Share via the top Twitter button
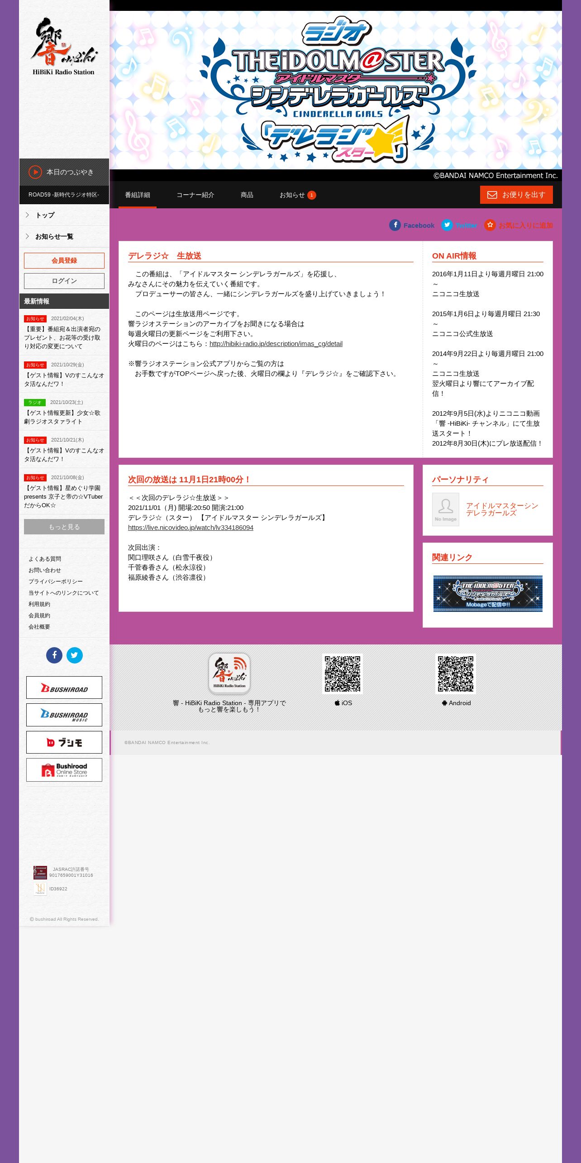This screenshot has width=581, height=1163. coord(459,225)
